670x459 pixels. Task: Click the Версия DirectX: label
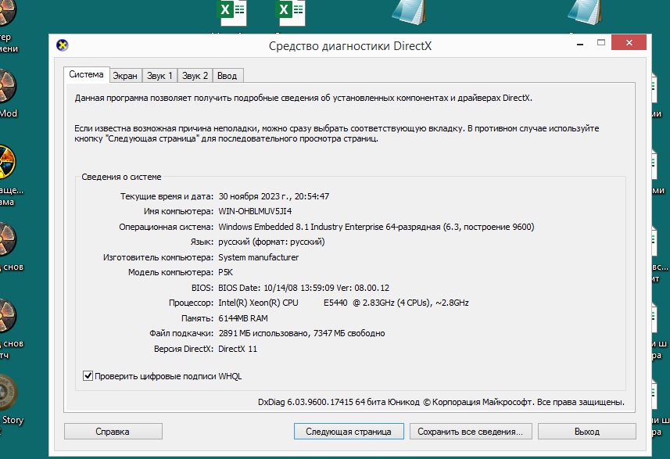tap(183, 349)
